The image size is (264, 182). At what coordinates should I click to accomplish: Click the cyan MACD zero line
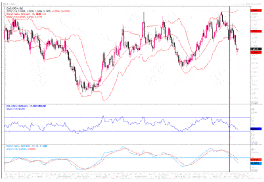[125, 157]
